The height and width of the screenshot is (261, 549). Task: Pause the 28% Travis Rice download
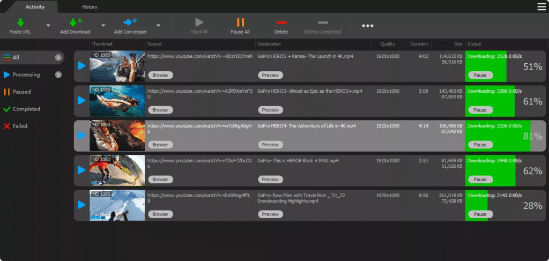(480, 214)
